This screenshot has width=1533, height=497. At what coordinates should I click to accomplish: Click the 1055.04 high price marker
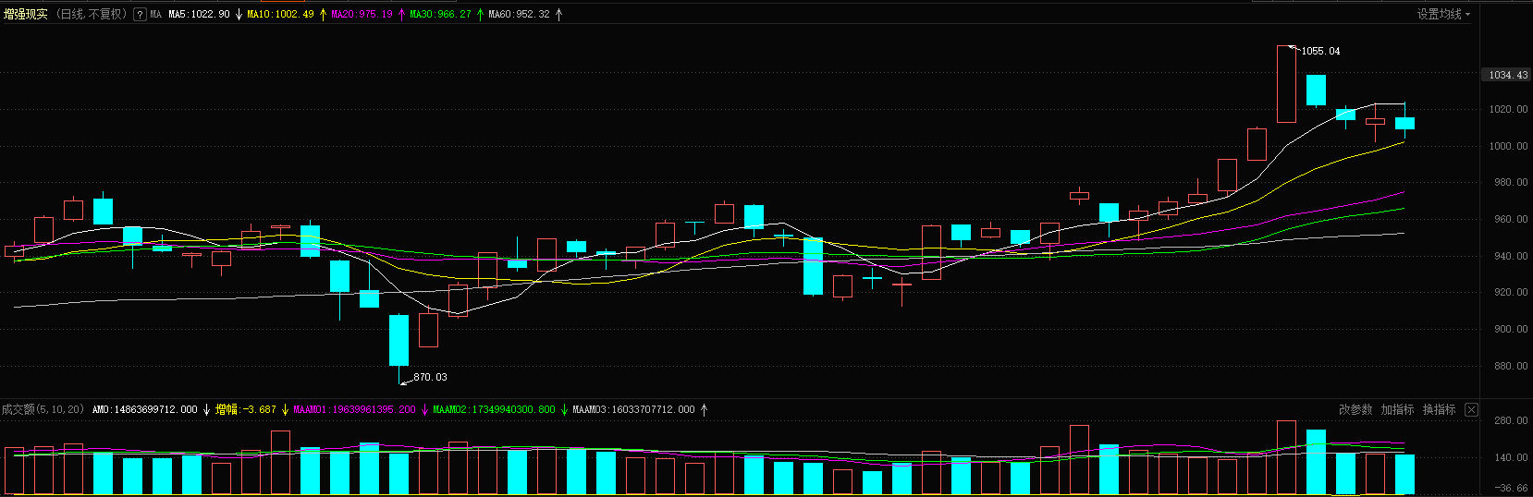tap(1320, 52)
